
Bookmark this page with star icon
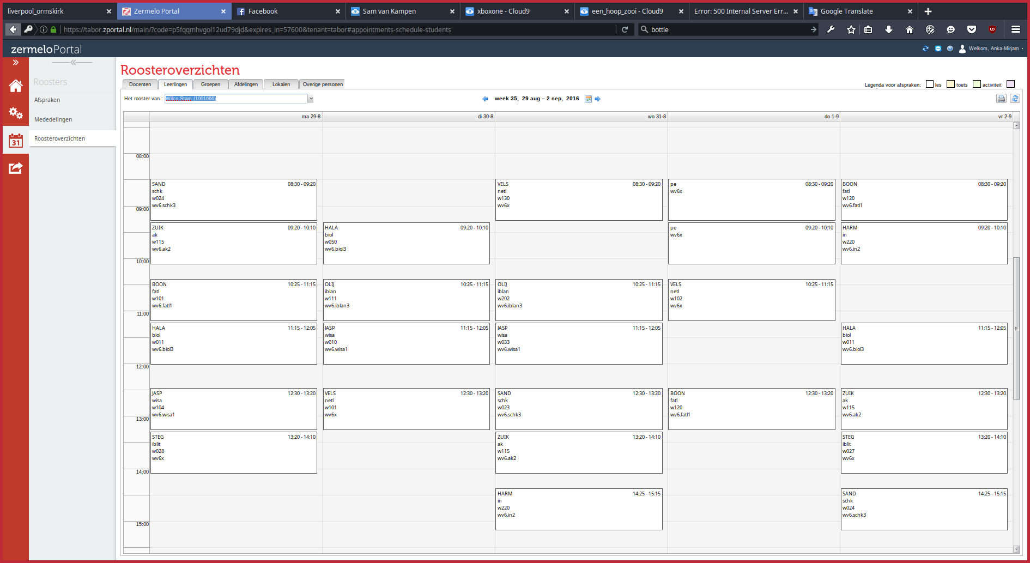pyautogui.click(x=851, y=29)
